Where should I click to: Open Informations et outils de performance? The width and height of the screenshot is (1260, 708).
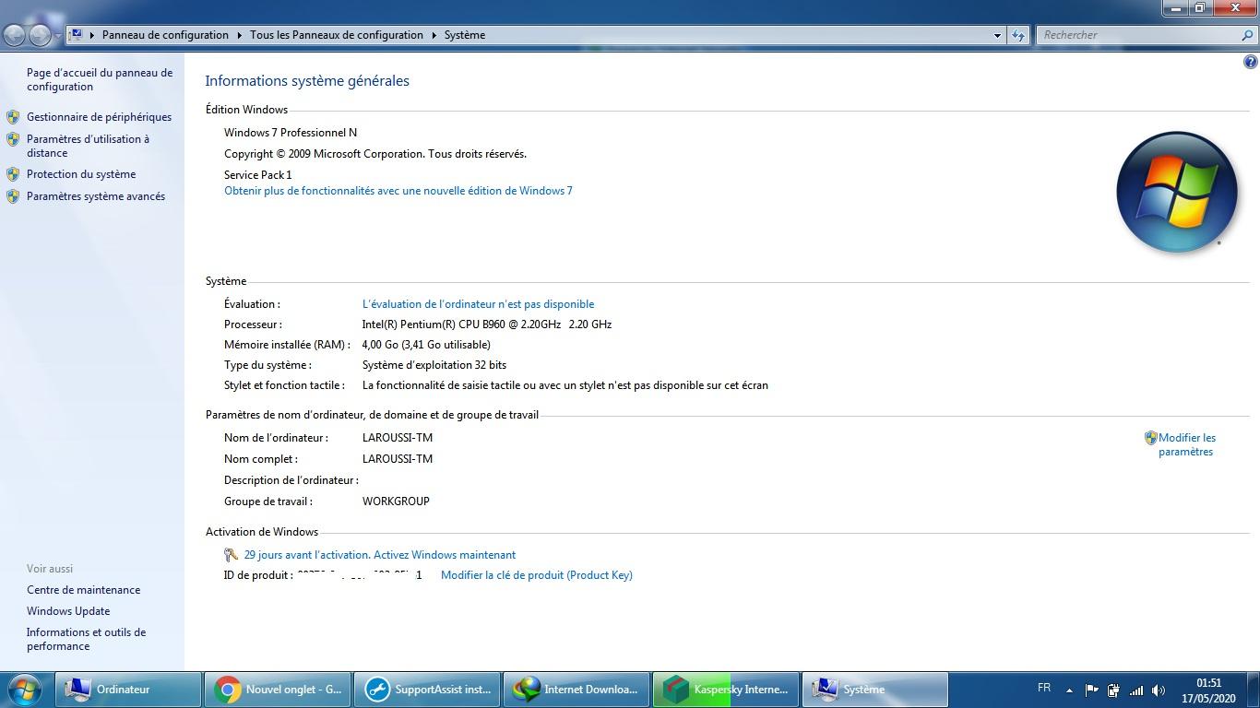click(x=86, y=639)
